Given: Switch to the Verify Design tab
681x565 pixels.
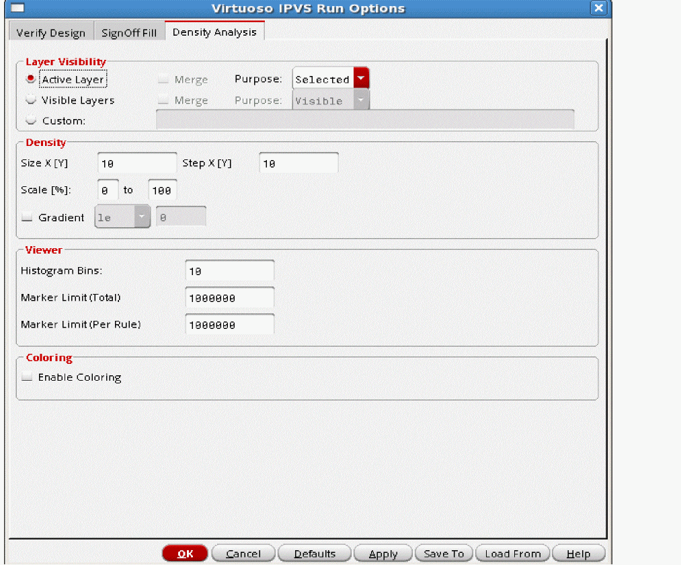Looking at the screenshot, I should click(x=50, y=33).
